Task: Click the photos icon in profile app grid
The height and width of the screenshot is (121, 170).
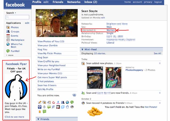Action: [44, 102]
